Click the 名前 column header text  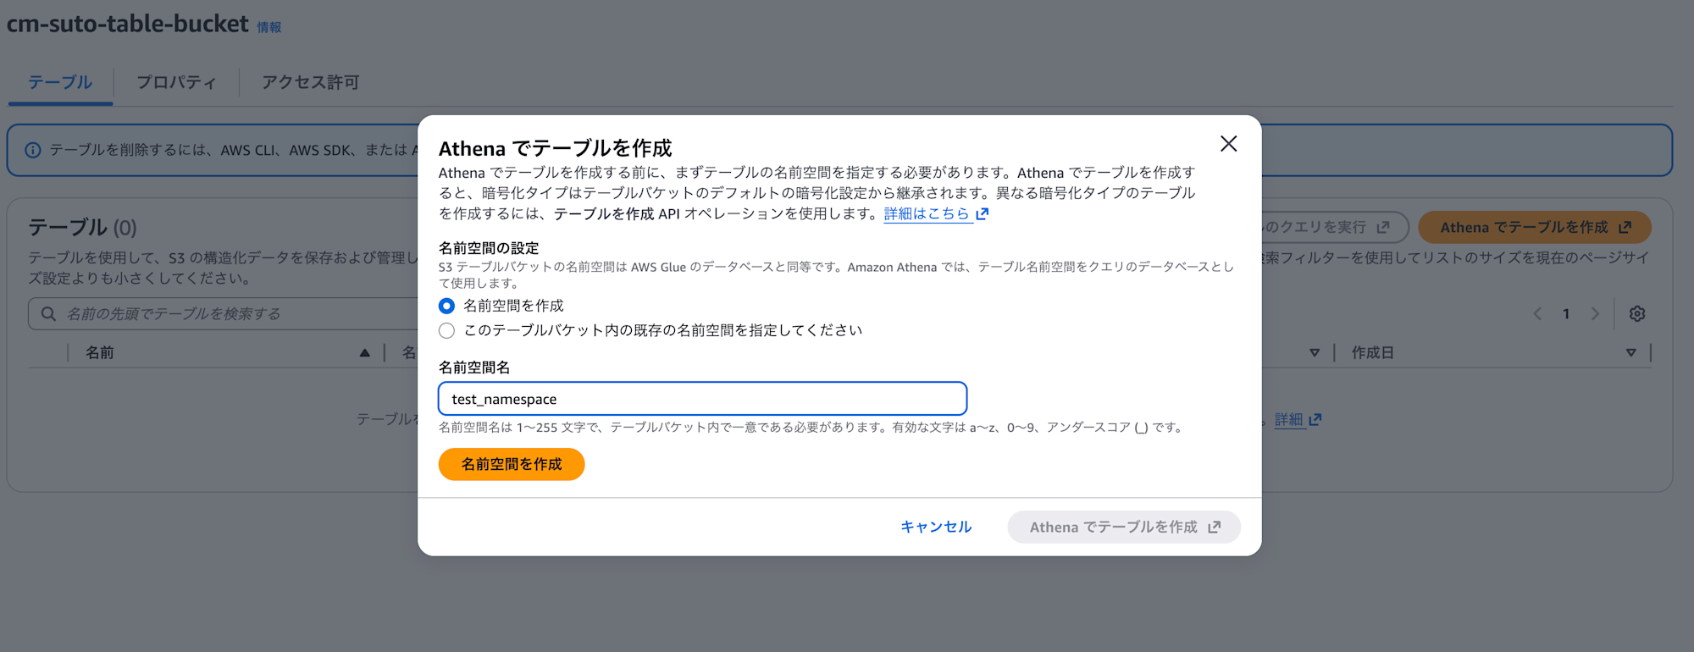pyautogui.click(x=100, y=352)
